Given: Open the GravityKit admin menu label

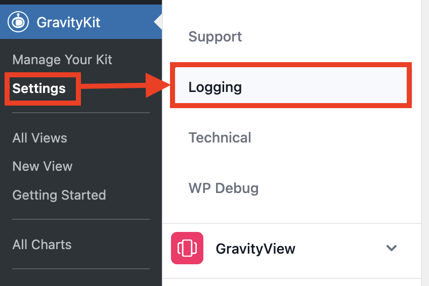Looking at the screenshot, I should coord(68,23).
